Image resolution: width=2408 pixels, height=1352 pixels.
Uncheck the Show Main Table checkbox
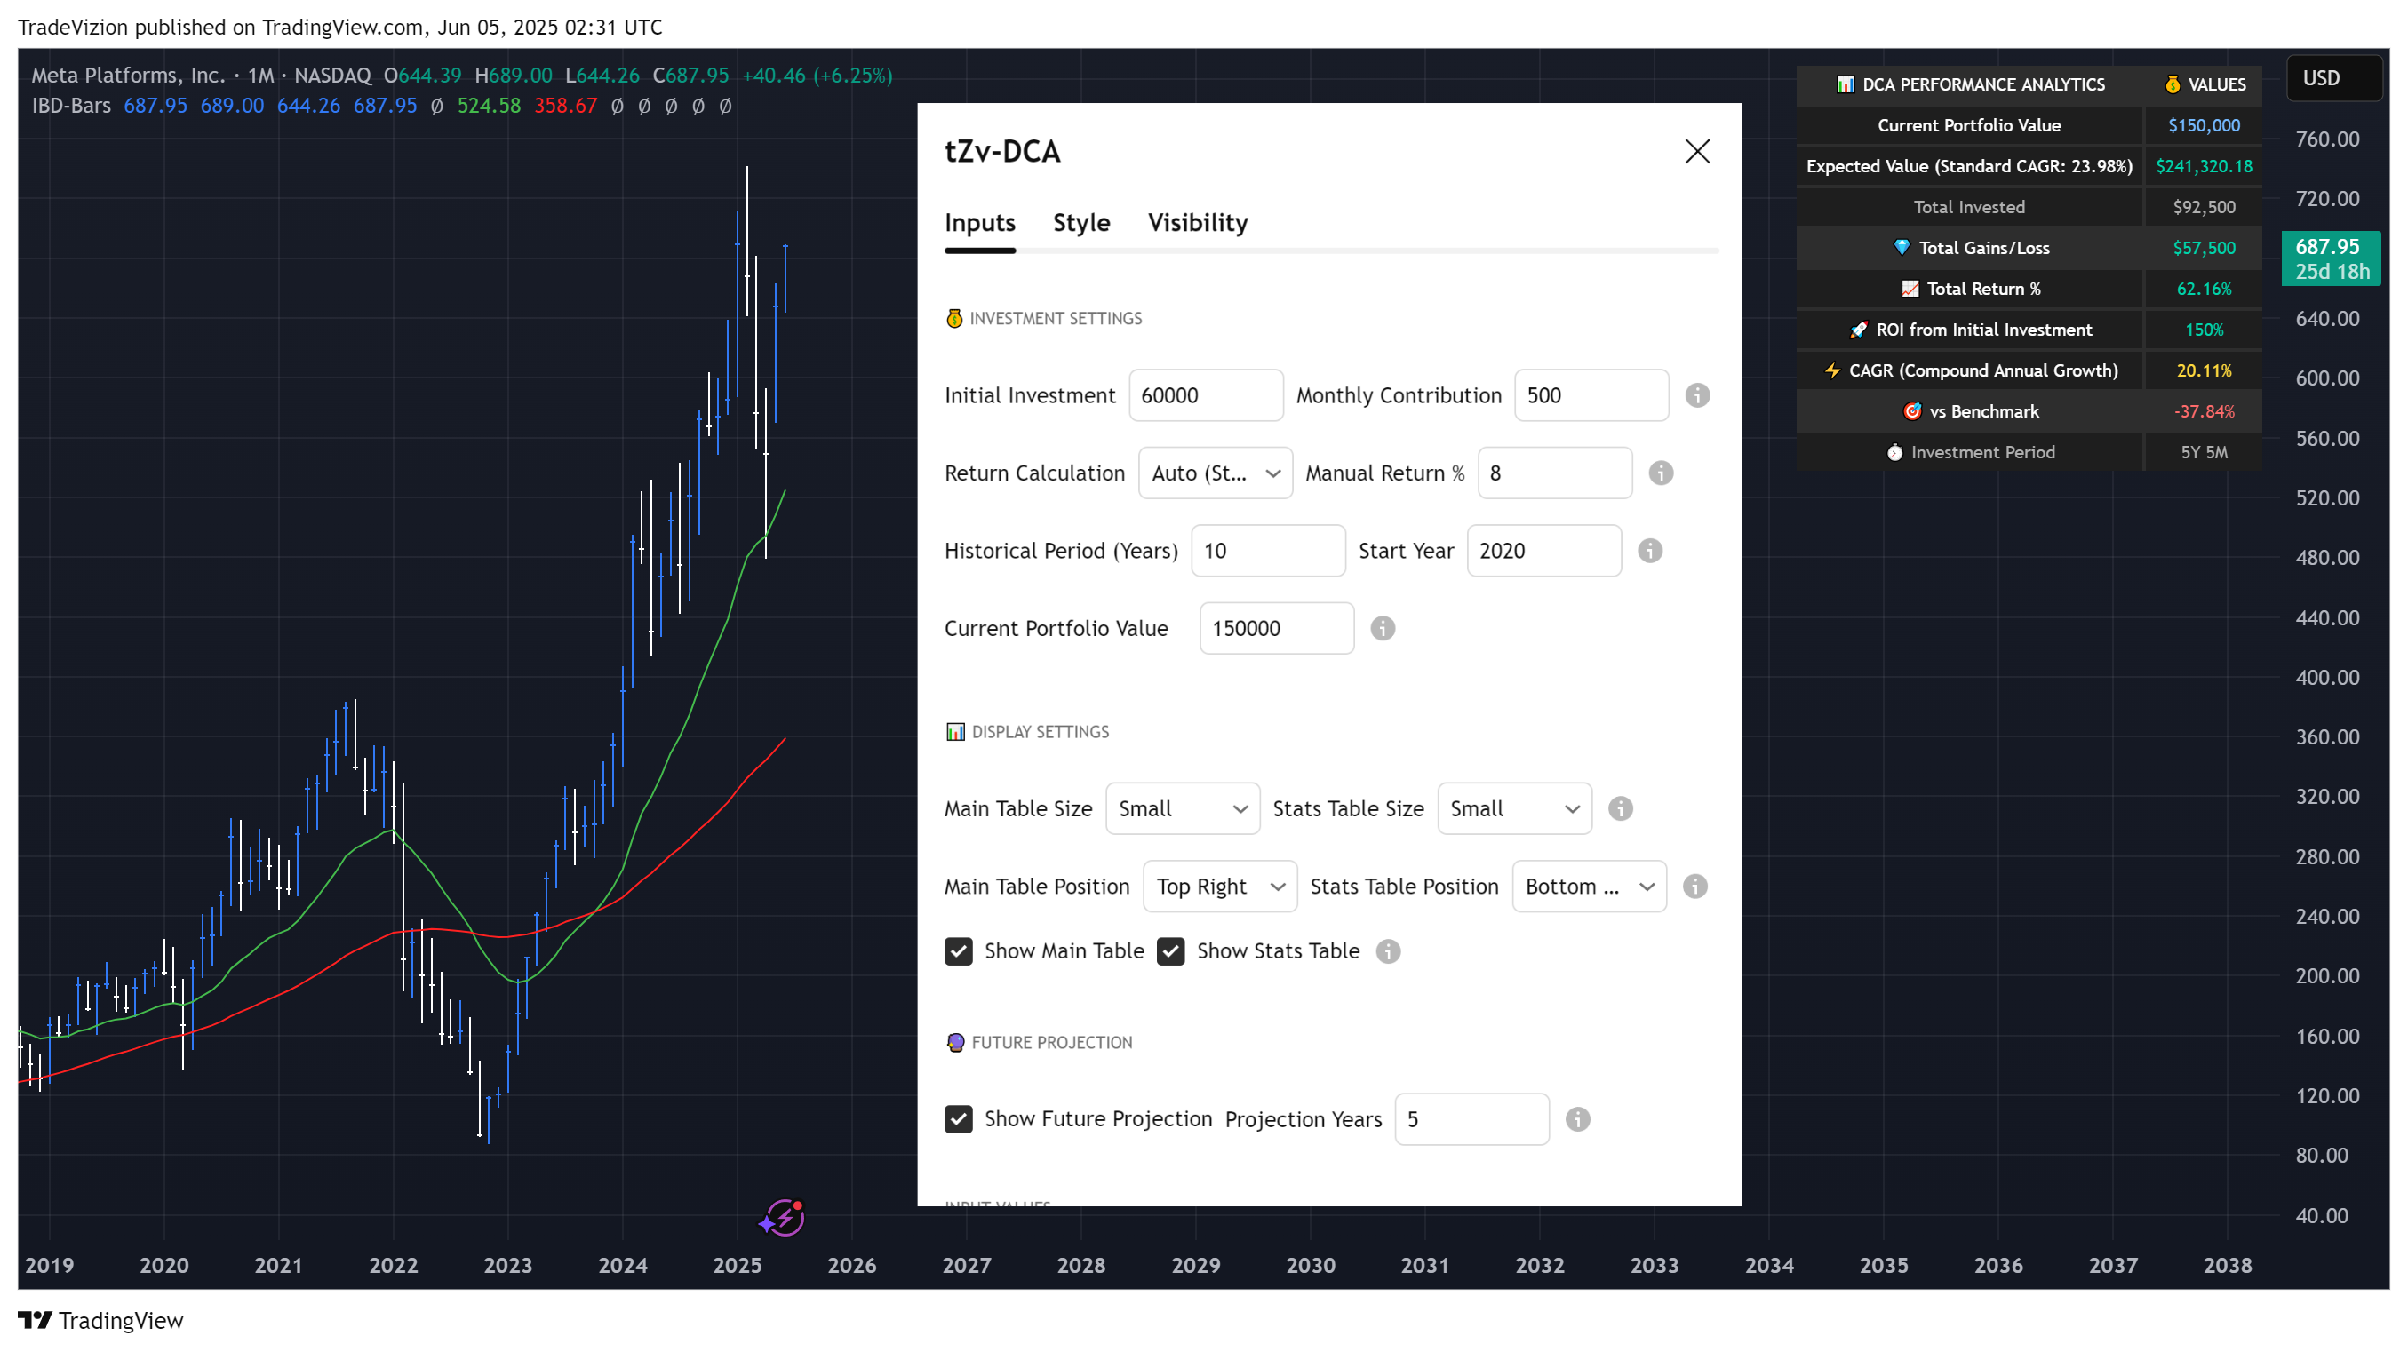point(957,951)
